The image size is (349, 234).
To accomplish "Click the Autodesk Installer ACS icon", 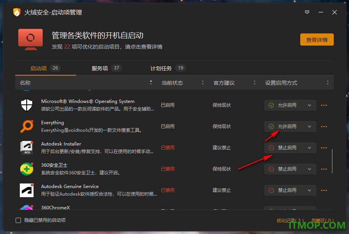I will (27, 148).
